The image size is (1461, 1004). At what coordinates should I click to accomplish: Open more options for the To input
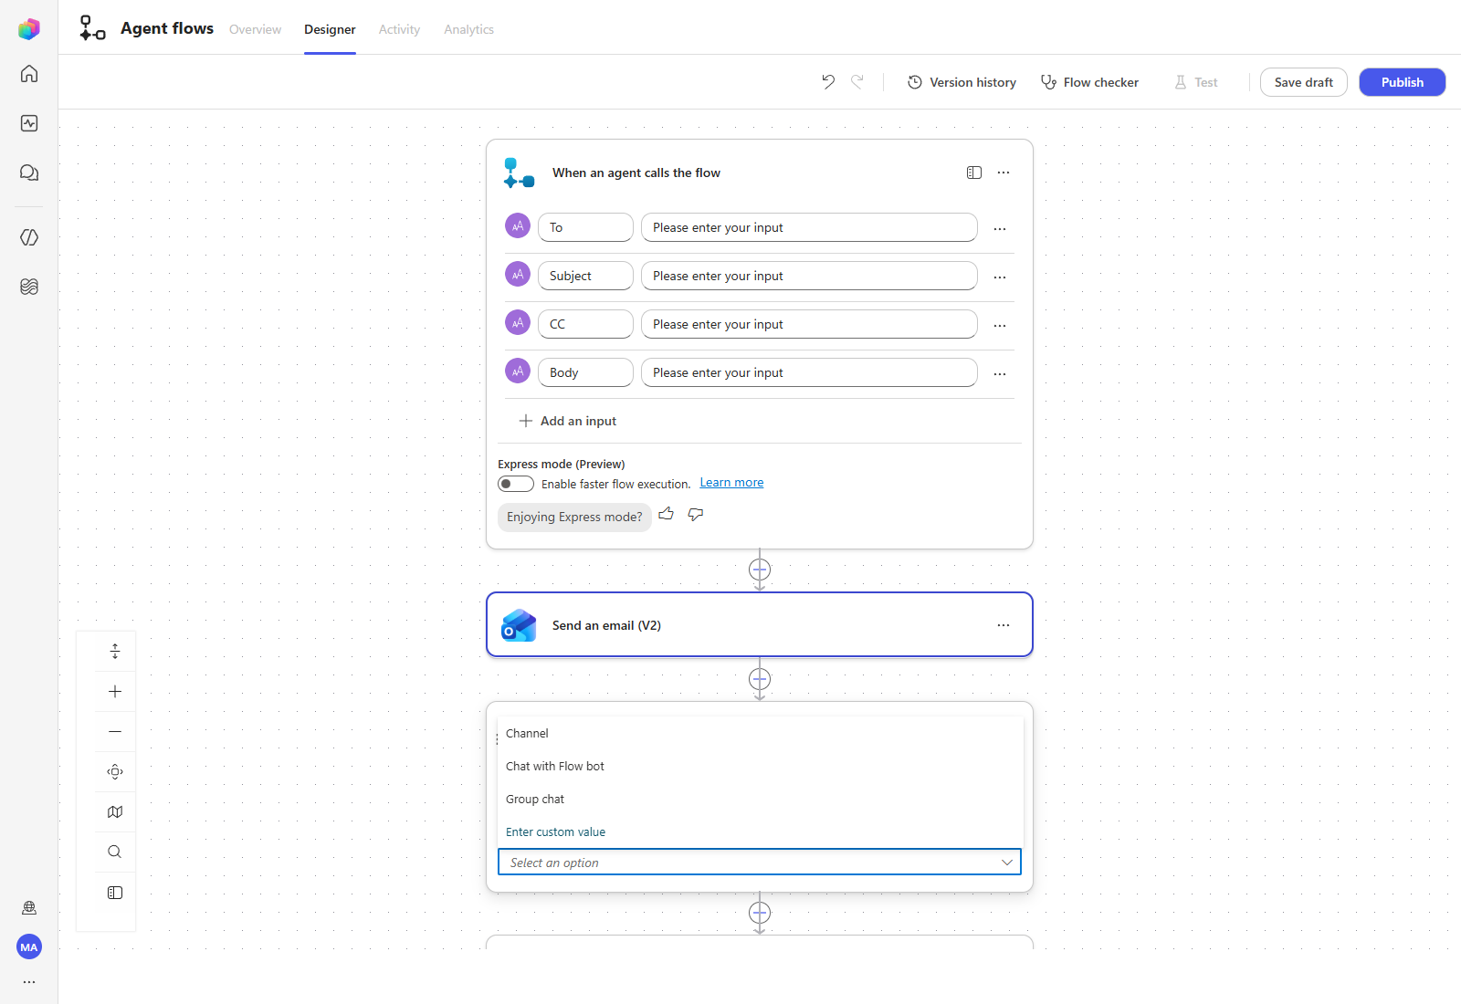1000,229
